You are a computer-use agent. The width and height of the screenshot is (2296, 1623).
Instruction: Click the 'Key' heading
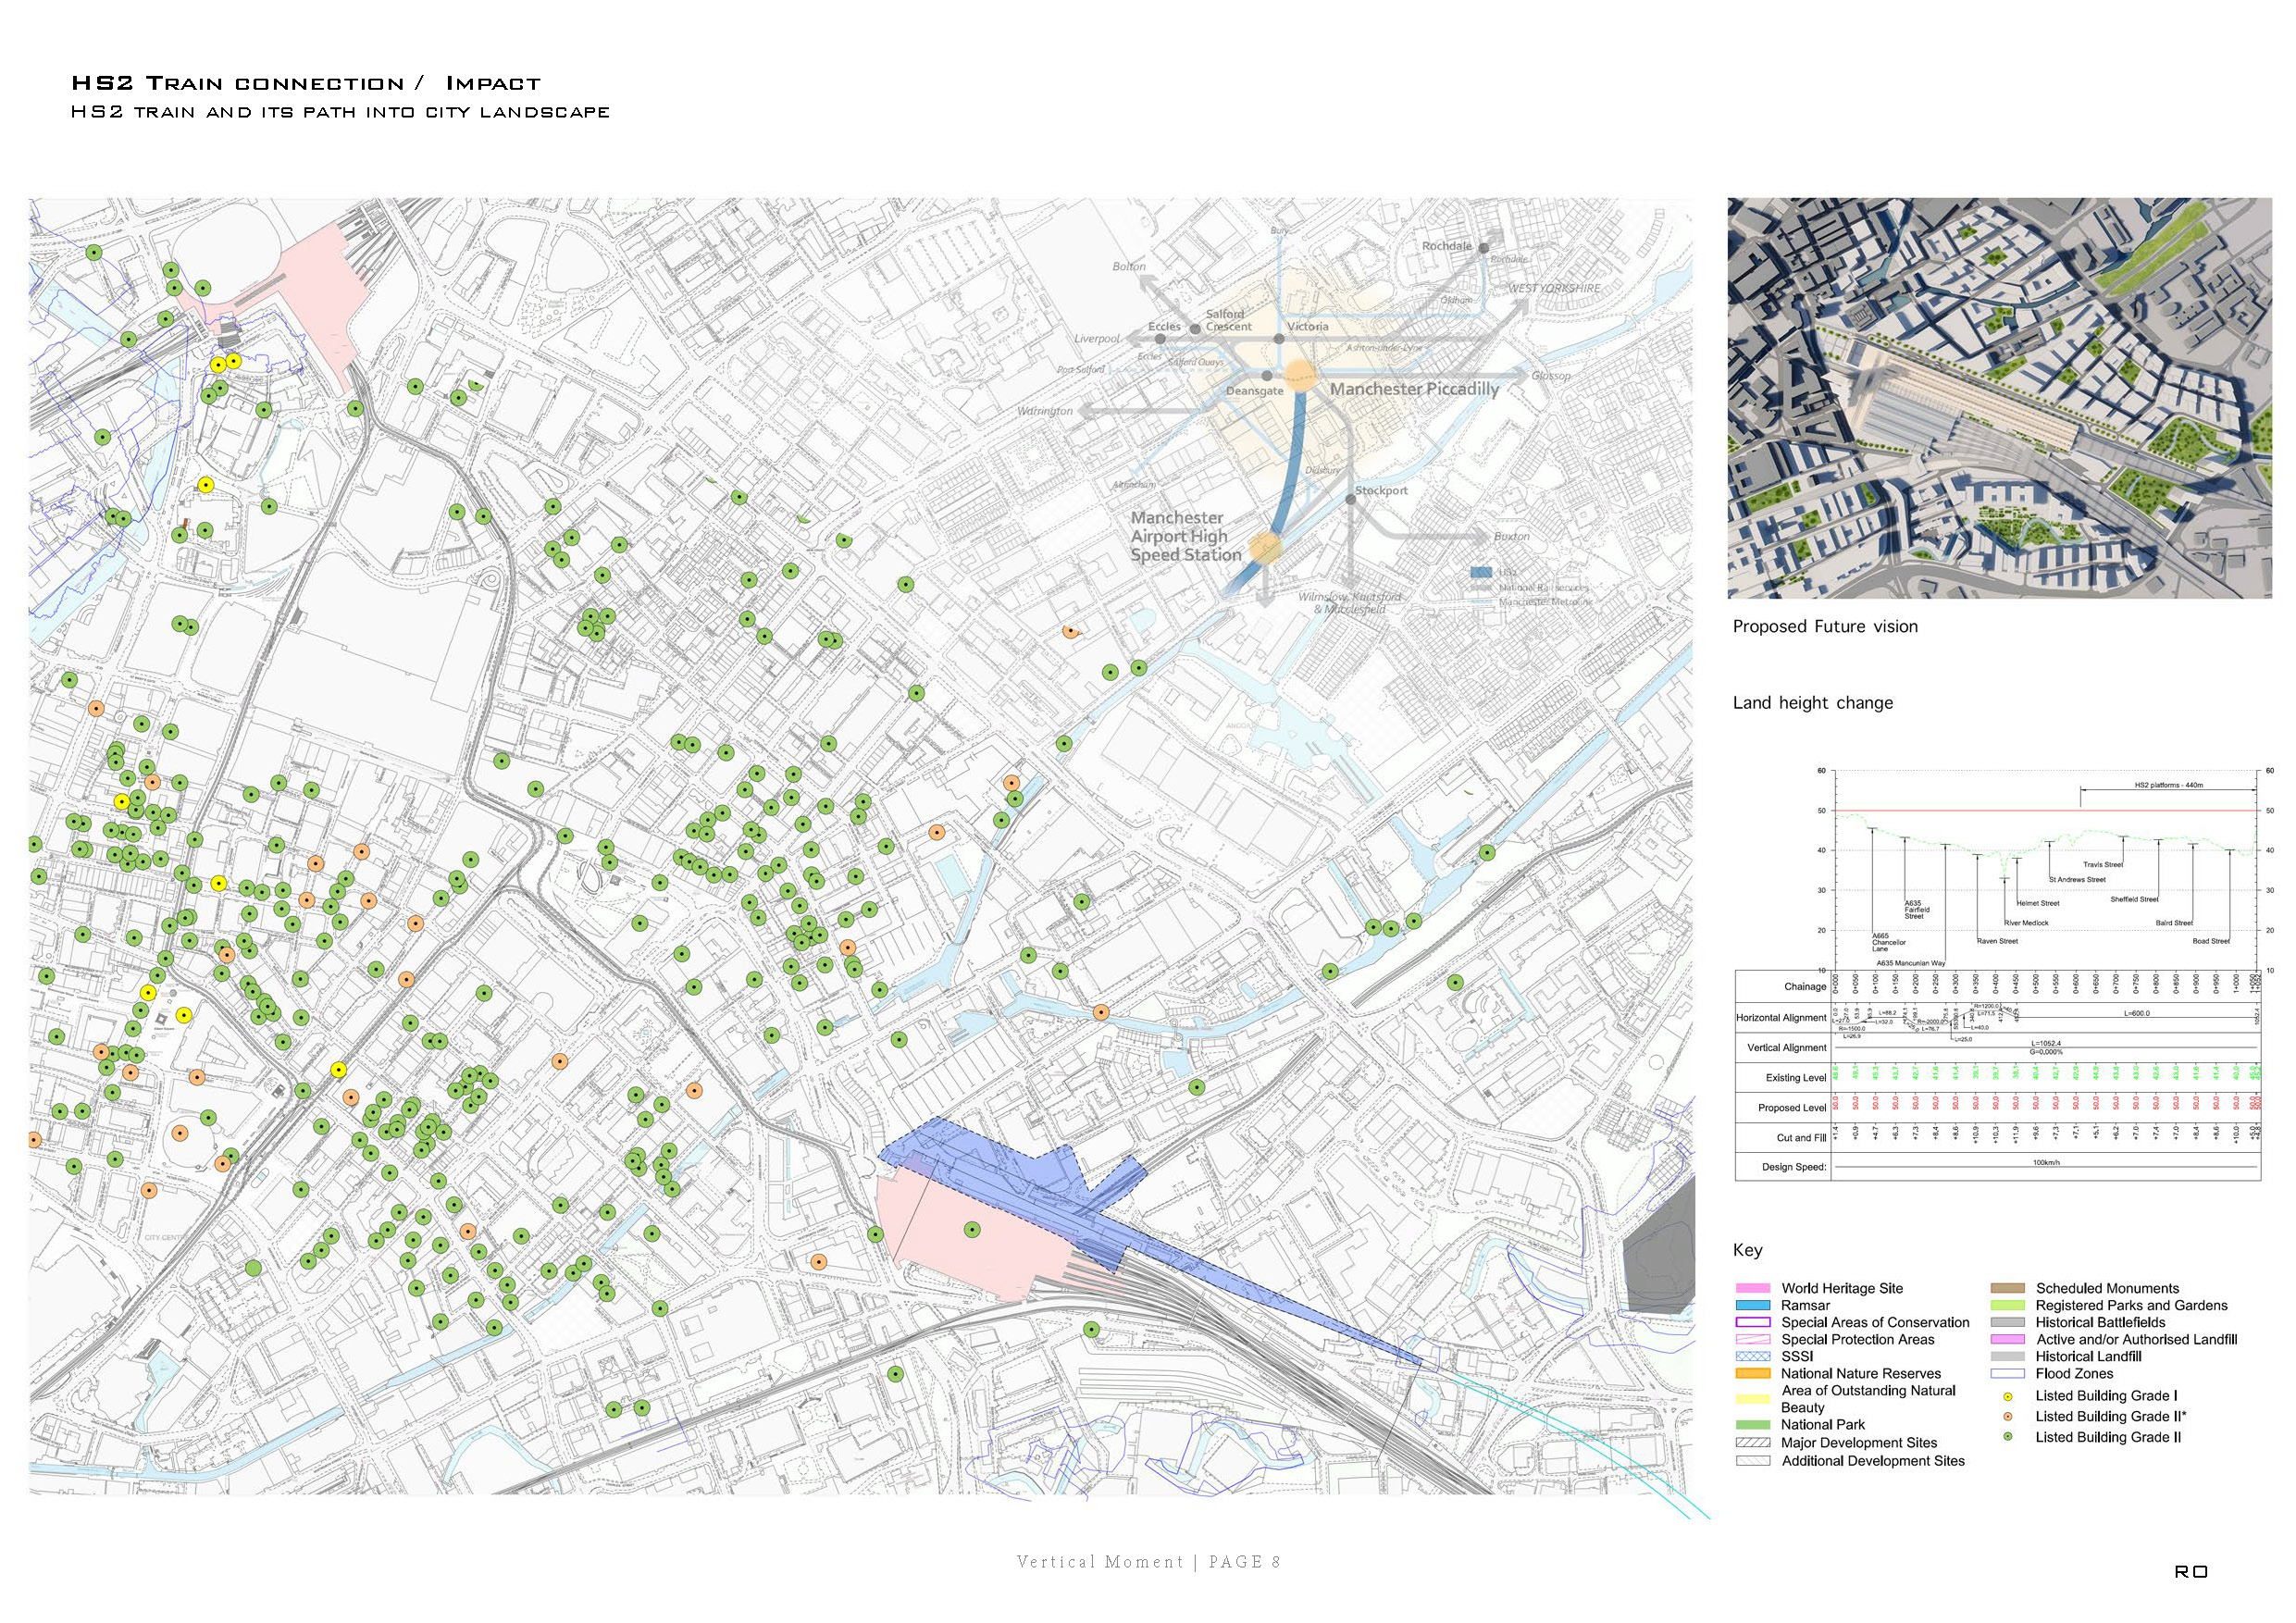(x=1748, y=1250)
